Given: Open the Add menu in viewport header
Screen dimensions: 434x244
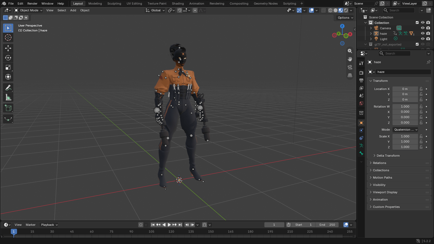Looking at the screenshot, I should (73, 10).
